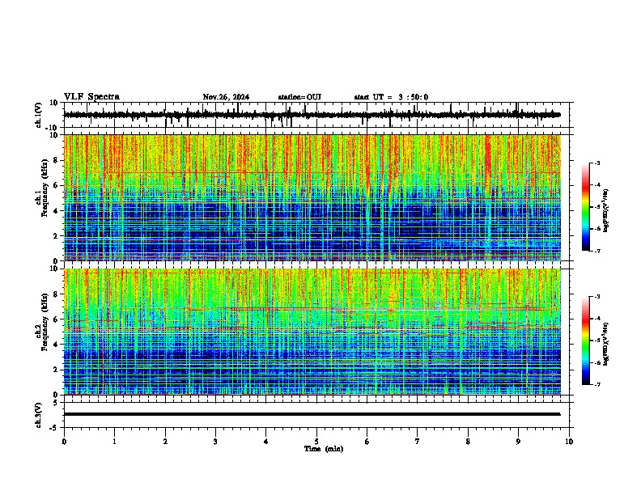Viewport: 641px width, 495px height.
Task: Click the '-3' label on ch.1 colorbar
Action: coord(596,163)
